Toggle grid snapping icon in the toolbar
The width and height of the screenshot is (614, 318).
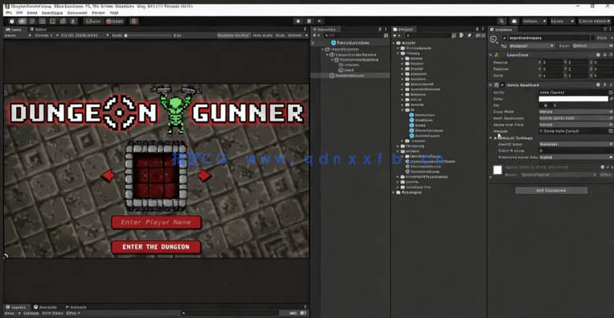(x=134, y=21)
